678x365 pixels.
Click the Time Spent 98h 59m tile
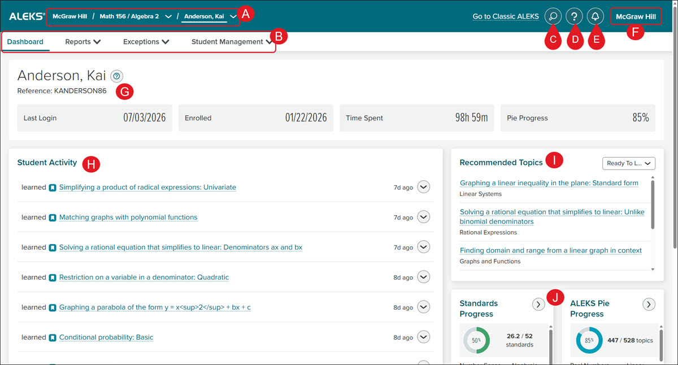[x=417, y=118]
